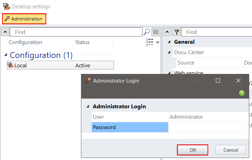Collapse the right panel with the up arrow
The image size is (252, 160).
pyautogui.click(x=167, y=32)
